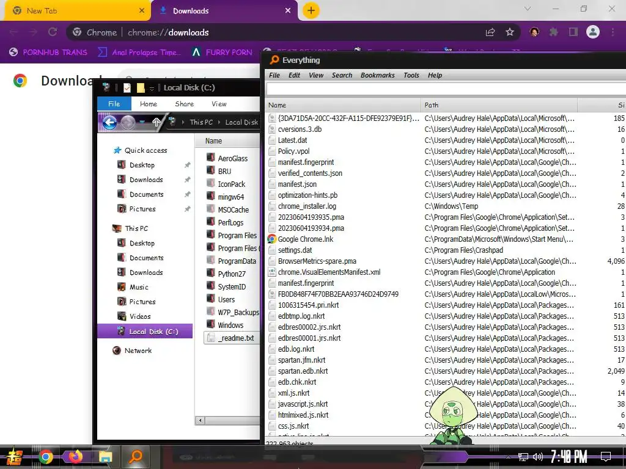Image resolution: width=626 pixels, height=469 pixels.
Task: Click the File tab in Explorer ribbon
Action: (x=114, y=104)
